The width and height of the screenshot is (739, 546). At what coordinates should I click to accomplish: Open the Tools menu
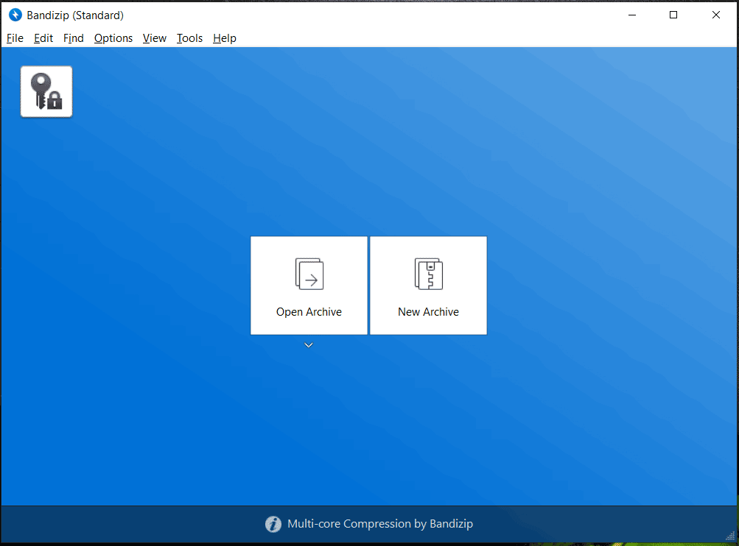pos(189,38)
